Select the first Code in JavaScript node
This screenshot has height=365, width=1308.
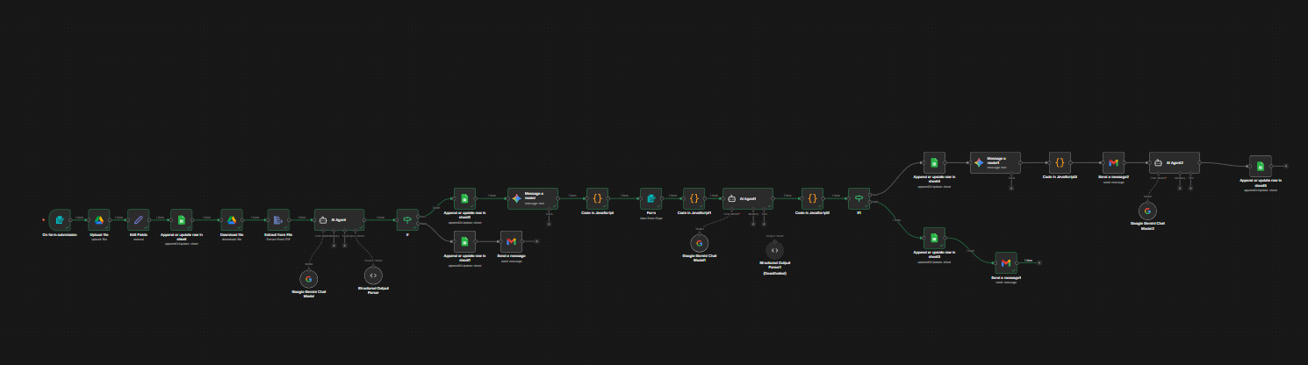pos(598,198)
